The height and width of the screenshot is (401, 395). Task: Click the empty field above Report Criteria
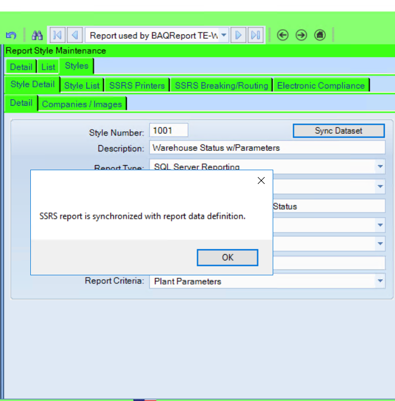[329, 263]
